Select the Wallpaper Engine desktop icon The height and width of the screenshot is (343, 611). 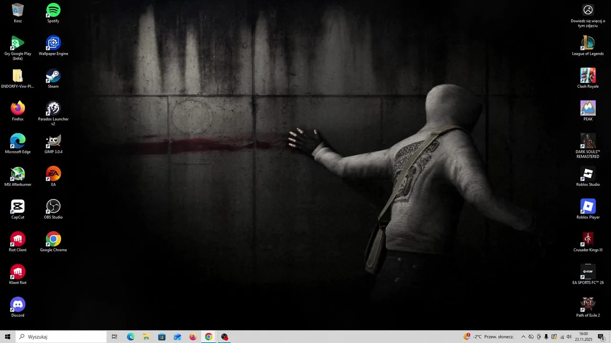pyautogui.click(x=53, y=46)
